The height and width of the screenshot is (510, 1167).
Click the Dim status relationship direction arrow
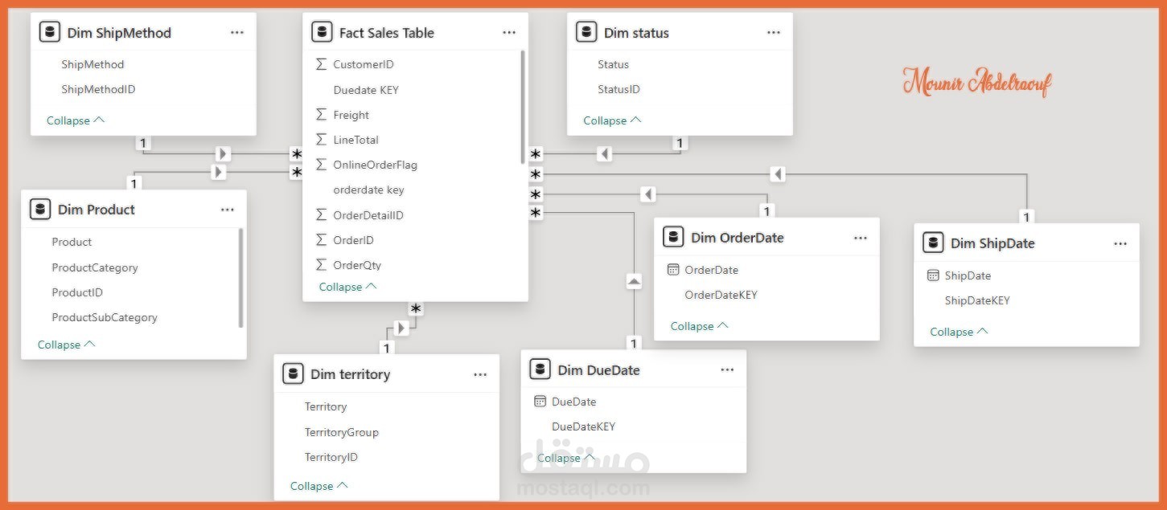tap(605, 153)
